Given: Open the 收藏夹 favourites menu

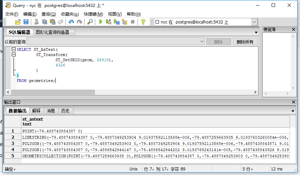Looking at the screenshot, I should point(70,14).
